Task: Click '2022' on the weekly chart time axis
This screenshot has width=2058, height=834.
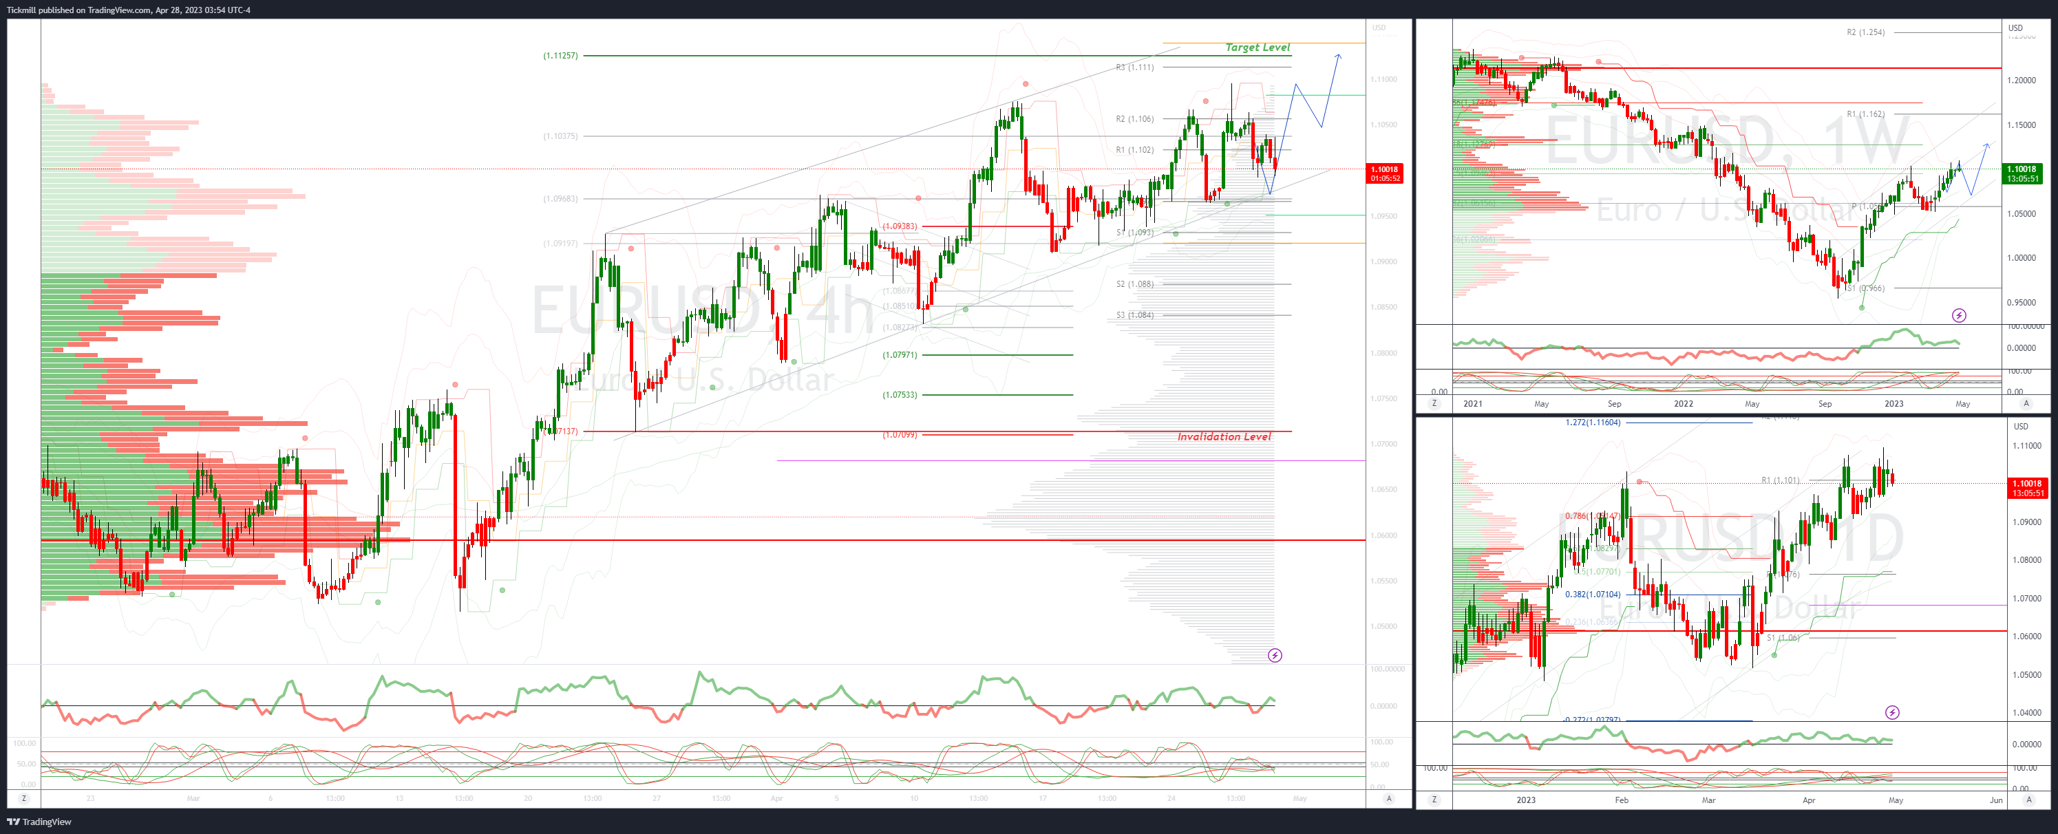Action: (1684, 403)
